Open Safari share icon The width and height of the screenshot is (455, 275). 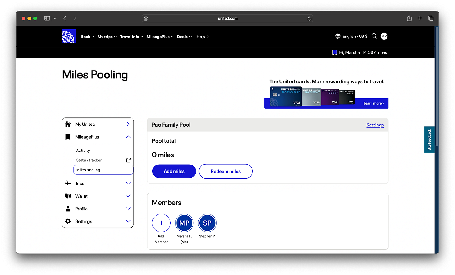tap(409, 18)
